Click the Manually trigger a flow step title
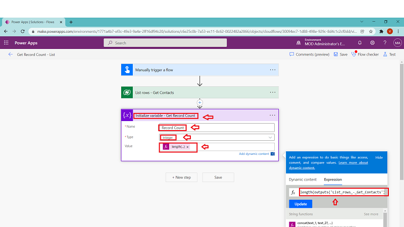This screenshot has width=404, height=227. (154, 70)
